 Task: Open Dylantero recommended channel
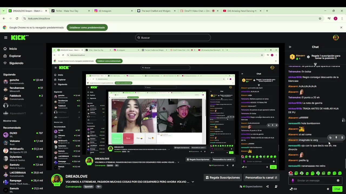point(23,158)
